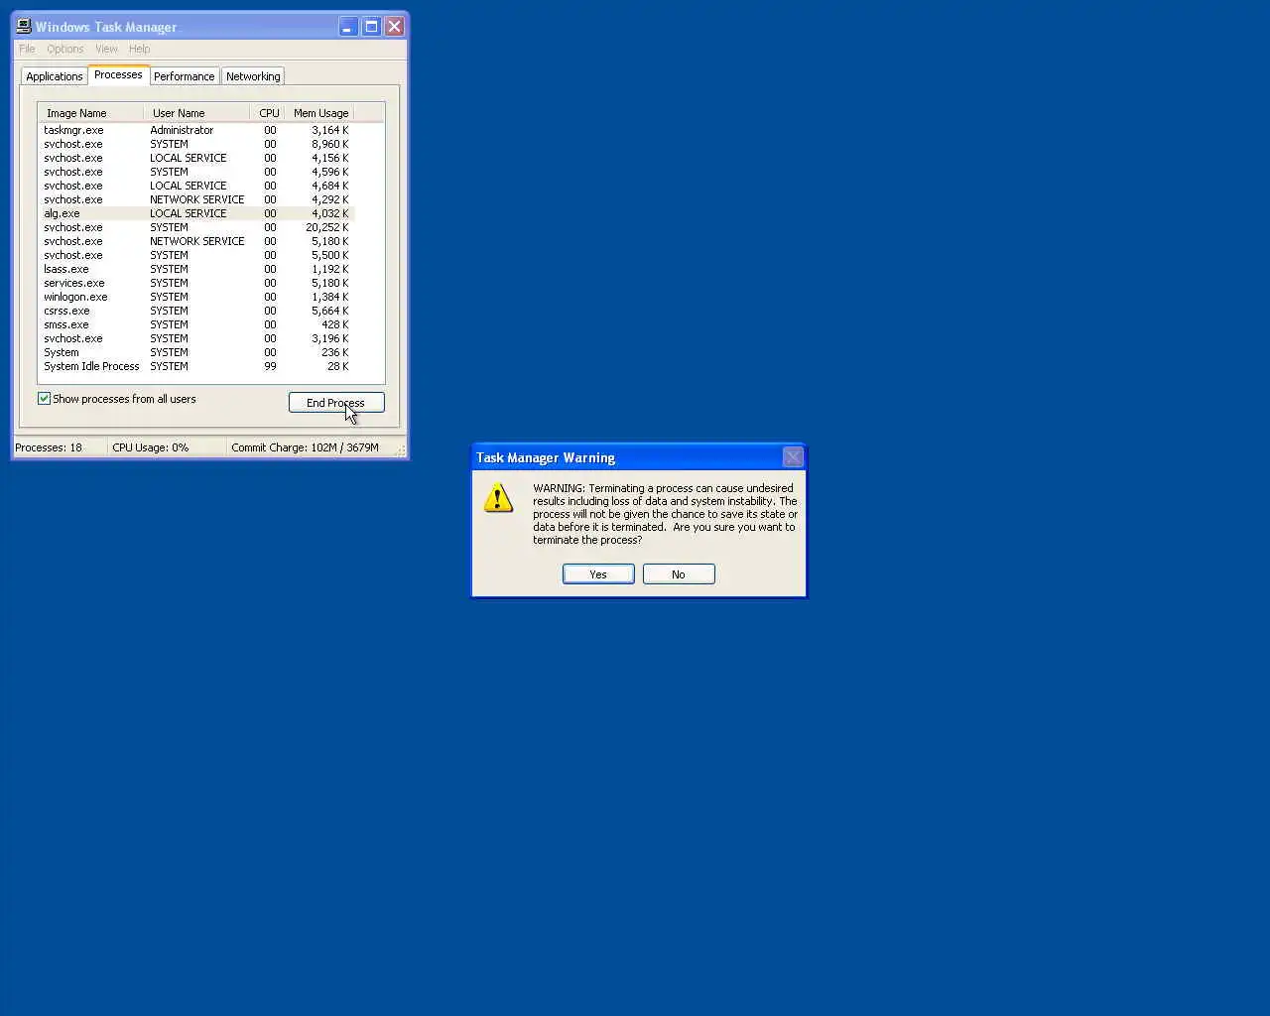Select the System process with 236 K
Viewport: 1270px width, 1016px height.
point(196,352)
